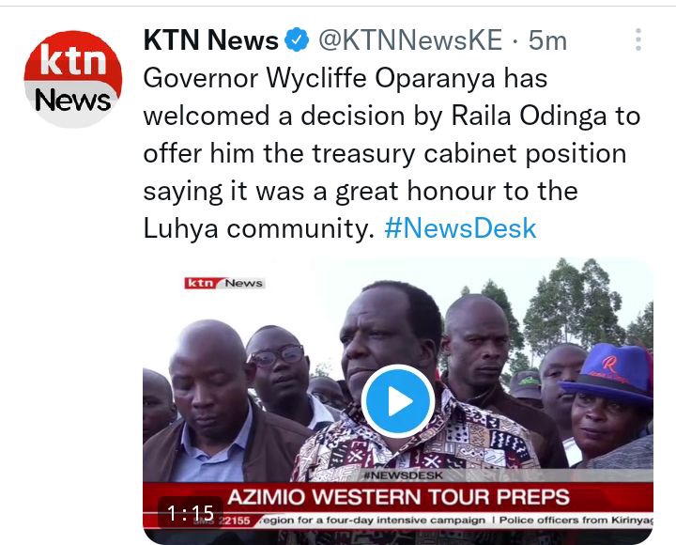Click the 5m tweet timestamp
The image size is (676, 545).
coord(547,40)
